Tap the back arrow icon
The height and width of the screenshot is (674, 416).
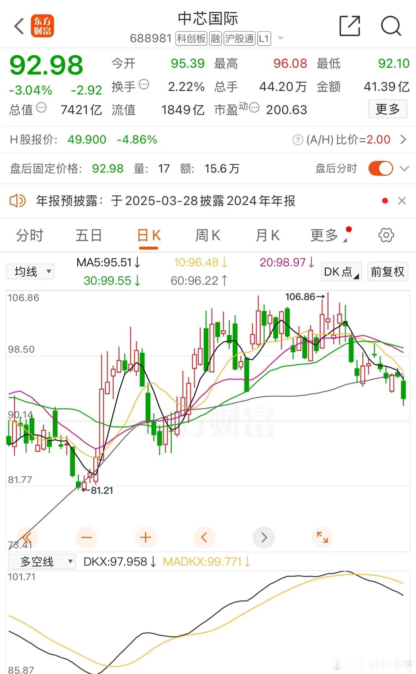point(19,26)
